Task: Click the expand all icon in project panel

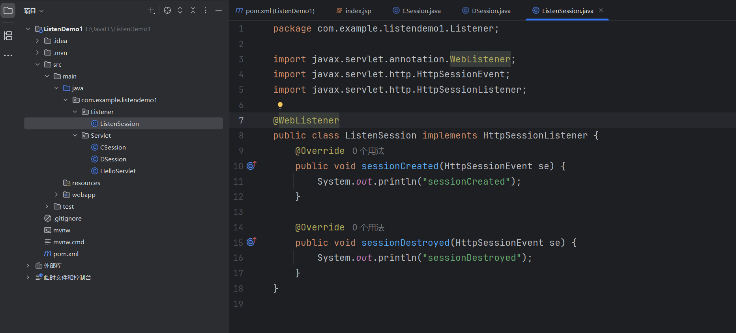Action: [180, 11]
